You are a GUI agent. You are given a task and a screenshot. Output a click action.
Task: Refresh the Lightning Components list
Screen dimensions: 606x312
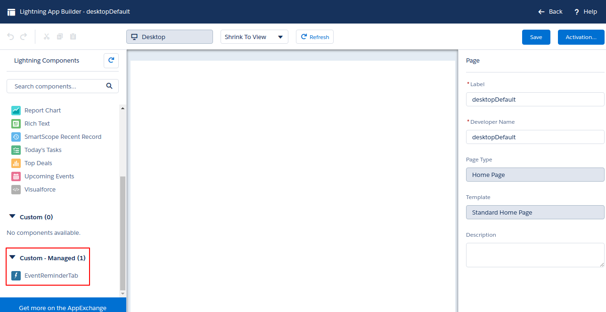(111, 61)
